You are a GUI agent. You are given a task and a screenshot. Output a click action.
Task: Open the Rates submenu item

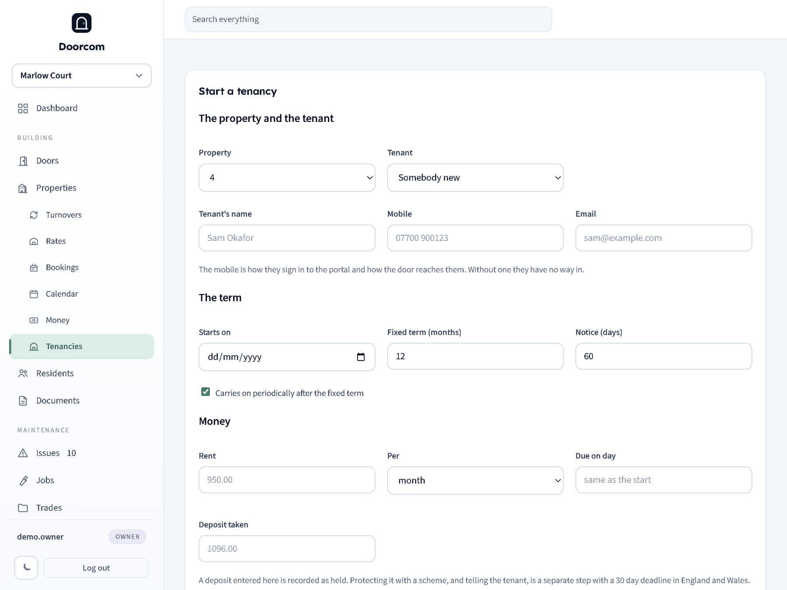coord(82,241)
